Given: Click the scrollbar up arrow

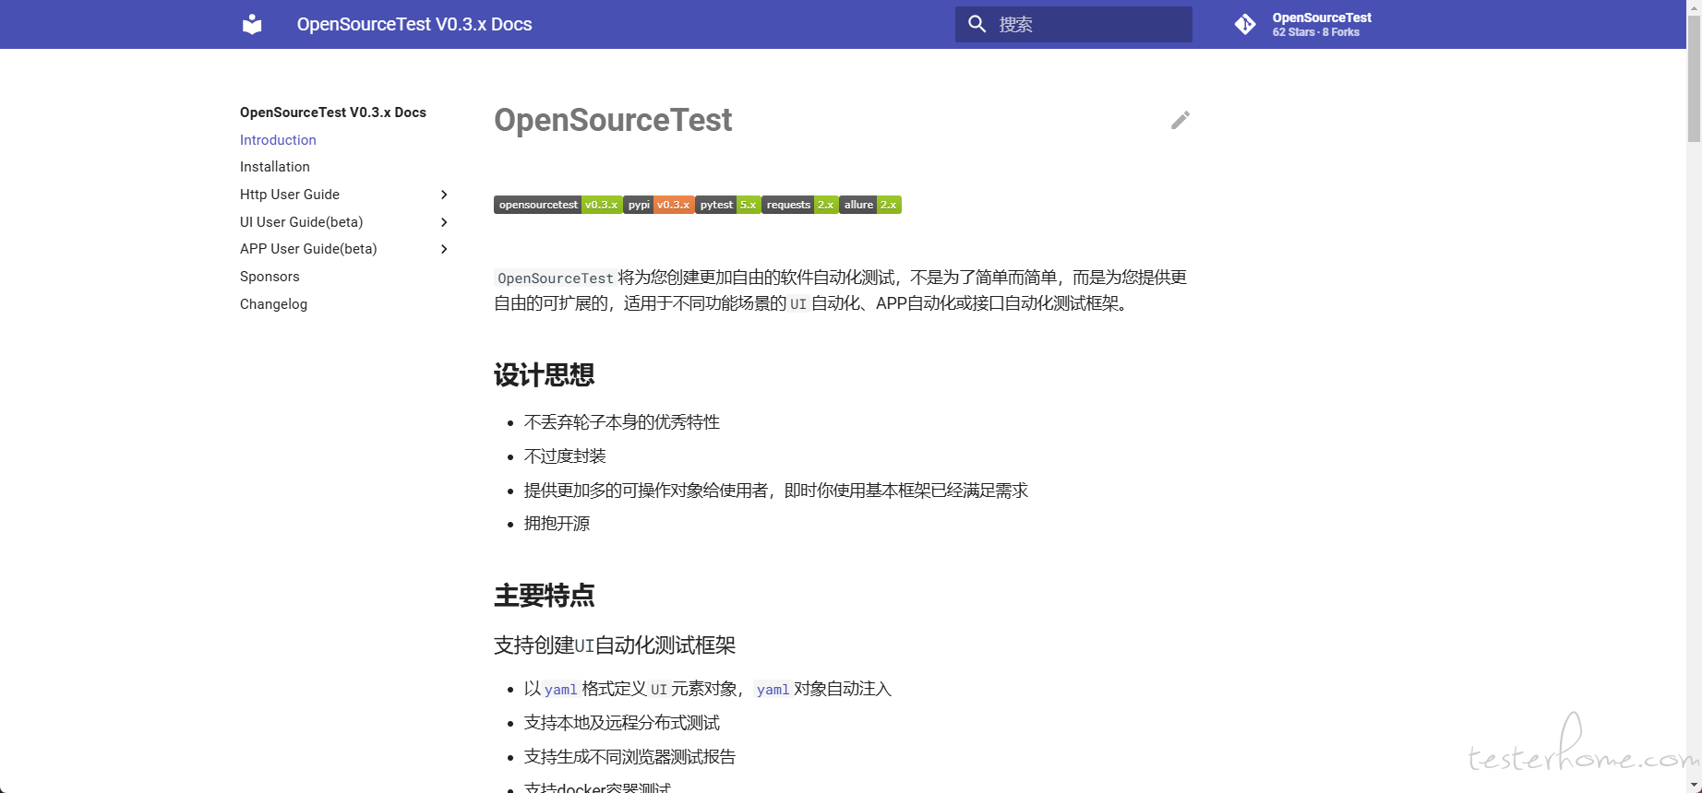Looking at the screenshot, I should click(x=1694, y=7).
